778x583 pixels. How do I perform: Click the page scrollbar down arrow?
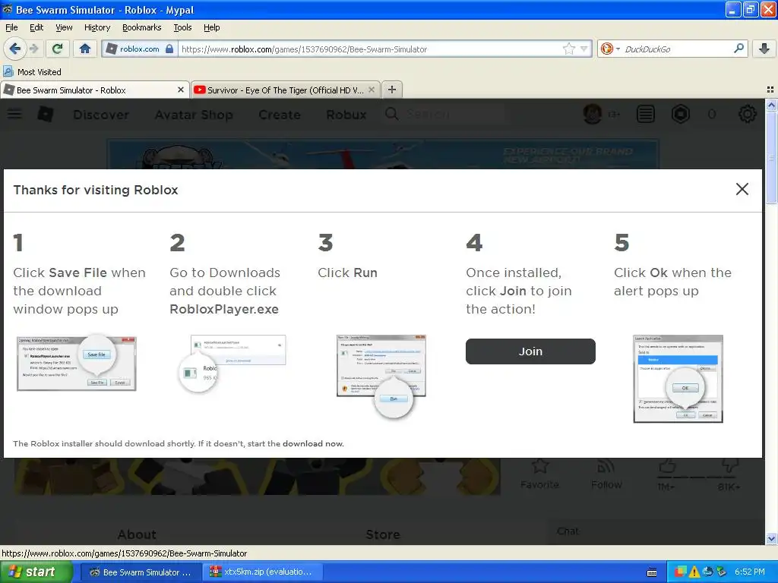click(771, 538)
